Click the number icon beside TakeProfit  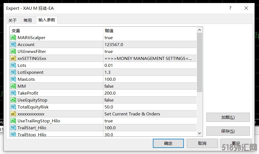click(x=13, y=93)
